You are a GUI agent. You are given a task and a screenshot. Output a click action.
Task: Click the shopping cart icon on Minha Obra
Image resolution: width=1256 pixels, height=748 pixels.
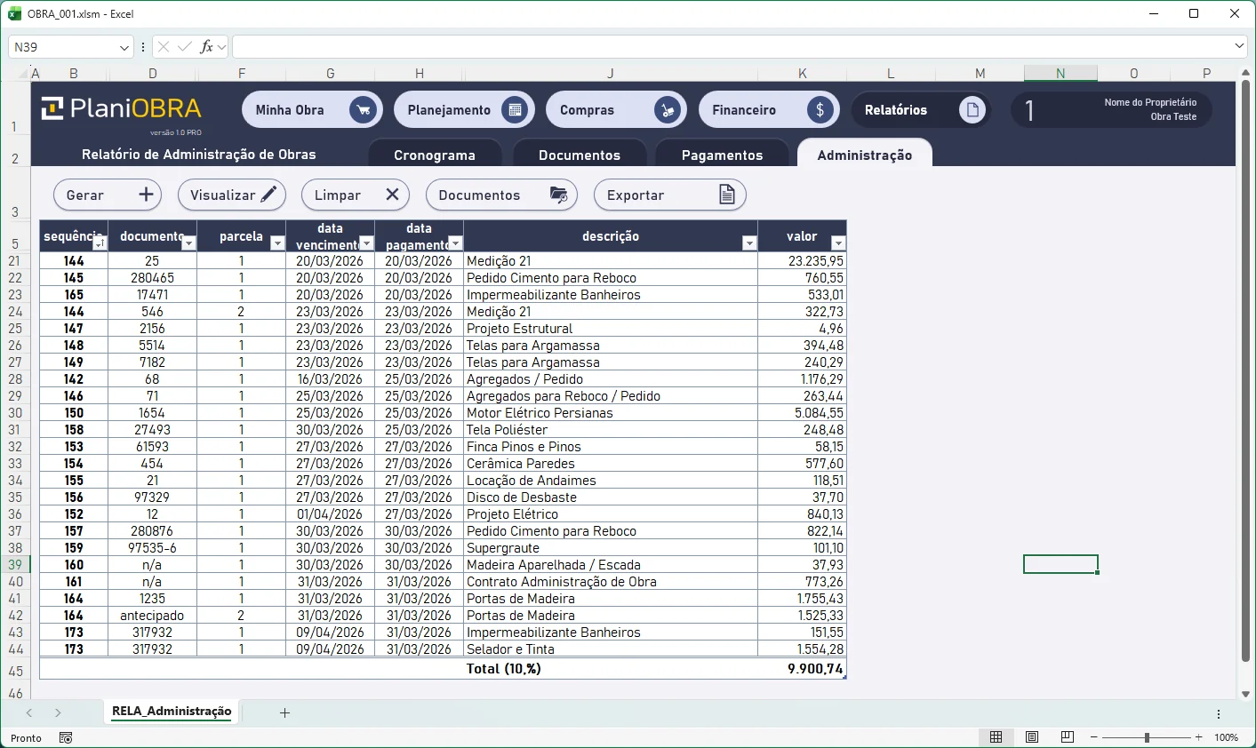pyautogui.click(x=363, y=110)
